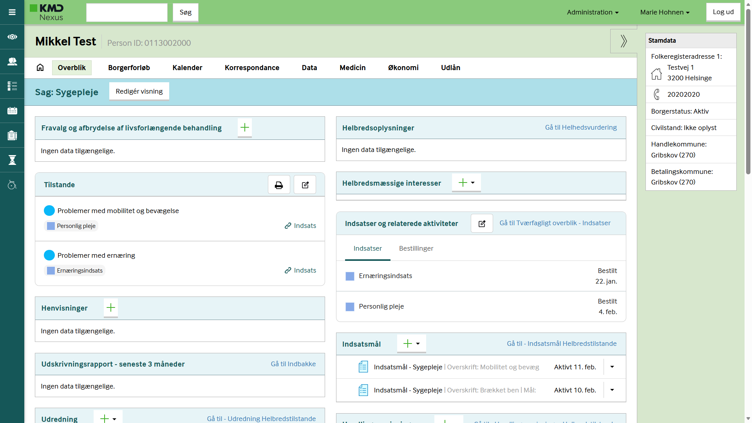Add a new Henvisninger entry
752x423 pixels.
coord(111,308)
